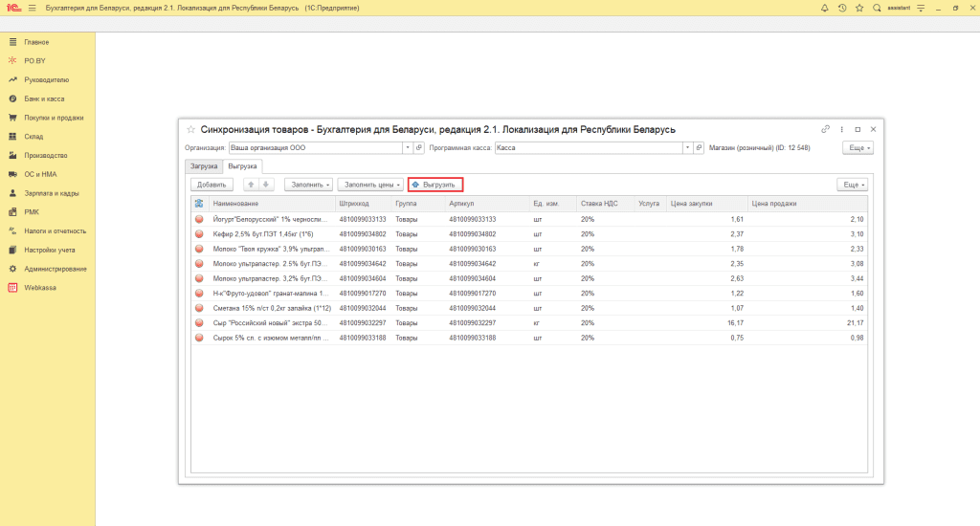This screenshot has height=526, width=980.
Task: Click red status icon for Йогурт row
Action: 199,219
